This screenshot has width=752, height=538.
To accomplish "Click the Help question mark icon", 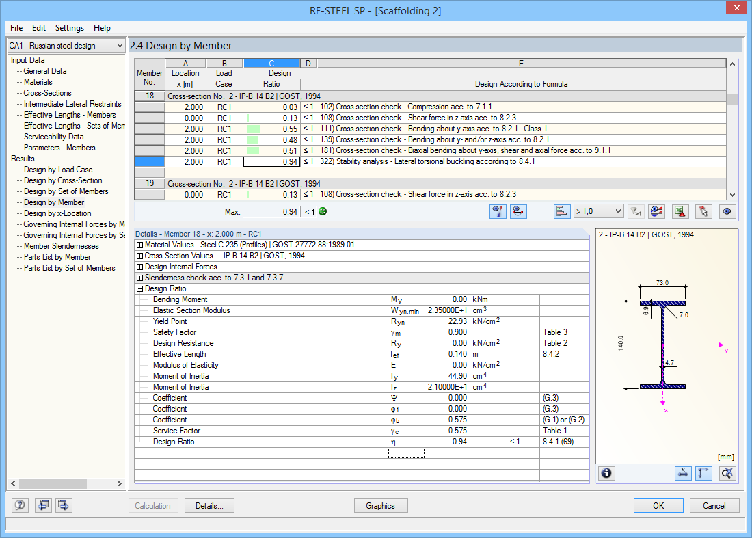I will pos(20,505).
